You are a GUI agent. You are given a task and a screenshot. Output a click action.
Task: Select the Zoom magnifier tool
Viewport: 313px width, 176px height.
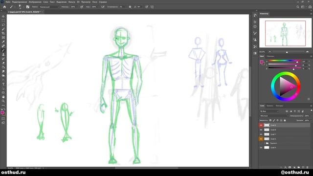(x=3, y=101)
